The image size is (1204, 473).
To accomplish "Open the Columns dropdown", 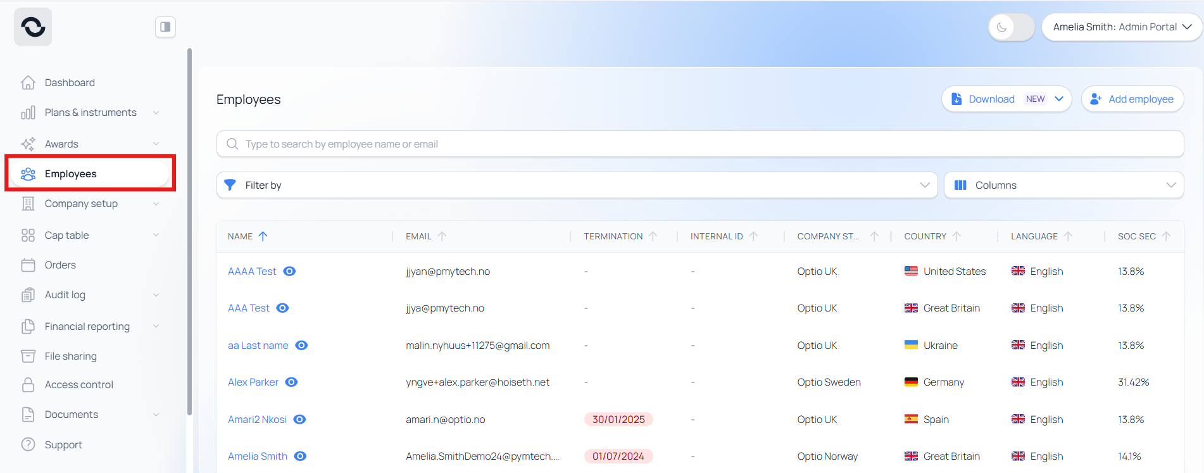I will (x=1063, y=186).
